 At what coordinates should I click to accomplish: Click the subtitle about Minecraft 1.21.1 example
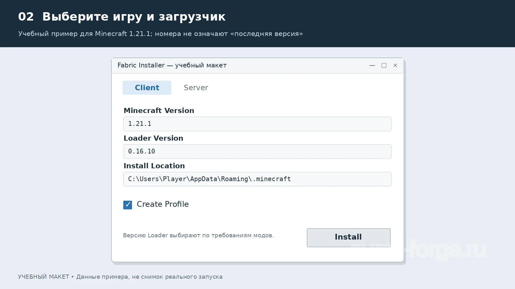(x=161, y=34)
